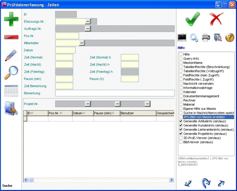The width and height of the screenshot is (237, 191).
Task: Click the table's horizontal scrollbar right arrow
Action: [172, 180]
